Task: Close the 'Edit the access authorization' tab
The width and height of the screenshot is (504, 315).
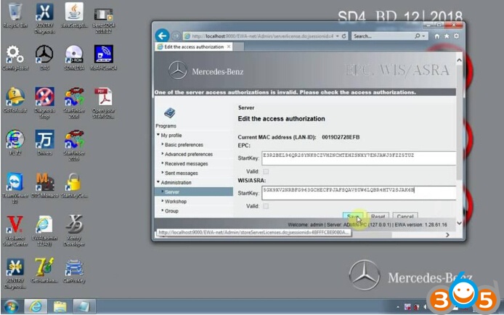Action: coord(229,47)
